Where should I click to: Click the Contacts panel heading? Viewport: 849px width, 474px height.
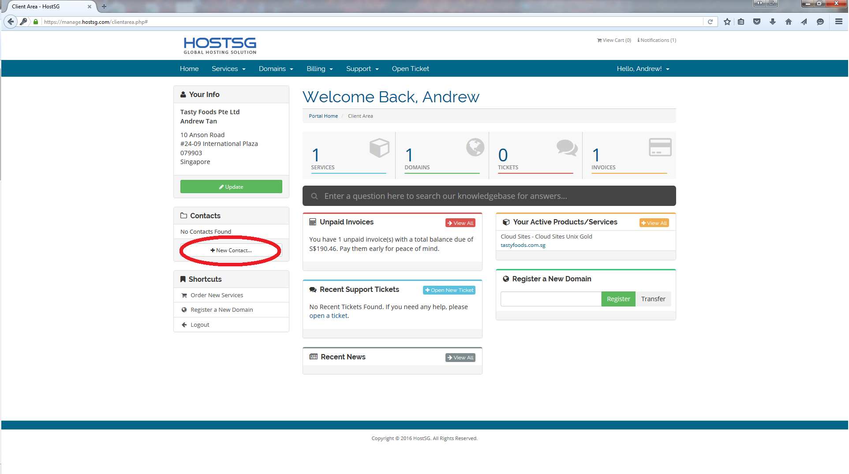pos(231,216)
